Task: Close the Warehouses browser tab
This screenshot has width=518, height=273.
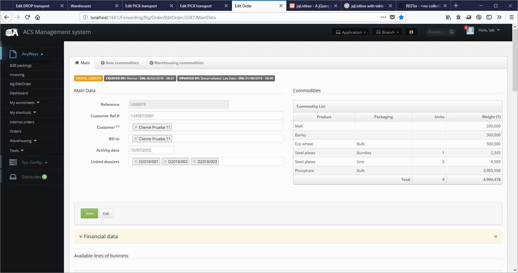Action: (117, 6)
